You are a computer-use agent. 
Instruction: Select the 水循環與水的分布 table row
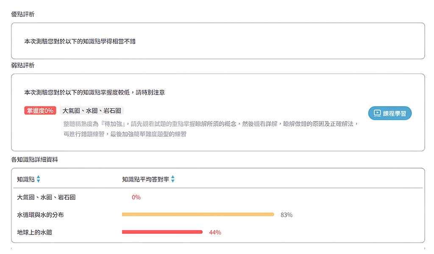point(40,215)
